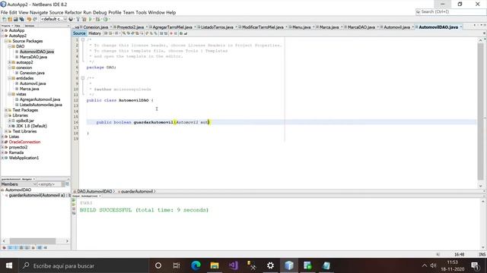Select AgregarAutomovil.java in the project tree

point(40,99)
